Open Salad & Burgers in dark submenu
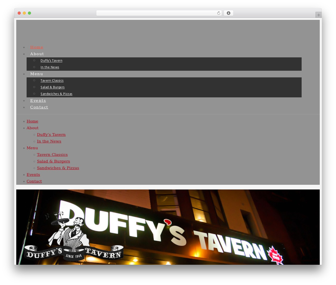Screen dimensions: 336x285 [x=52, y=87]
